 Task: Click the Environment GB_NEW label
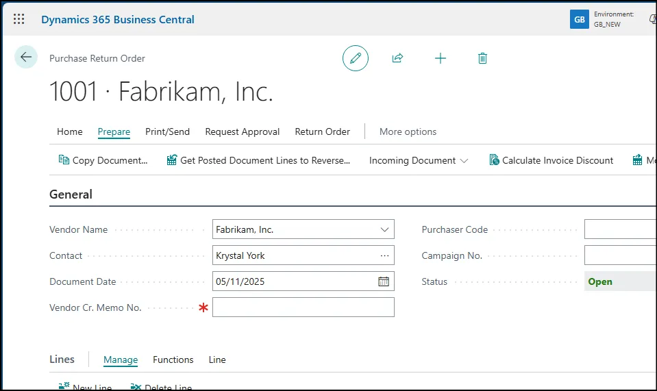(x=613, y=19)
